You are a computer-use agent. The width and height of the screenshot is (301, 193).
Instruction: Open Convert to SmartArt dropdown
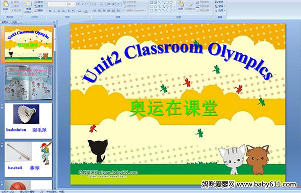pyautogui.click(x=135, y=10)
